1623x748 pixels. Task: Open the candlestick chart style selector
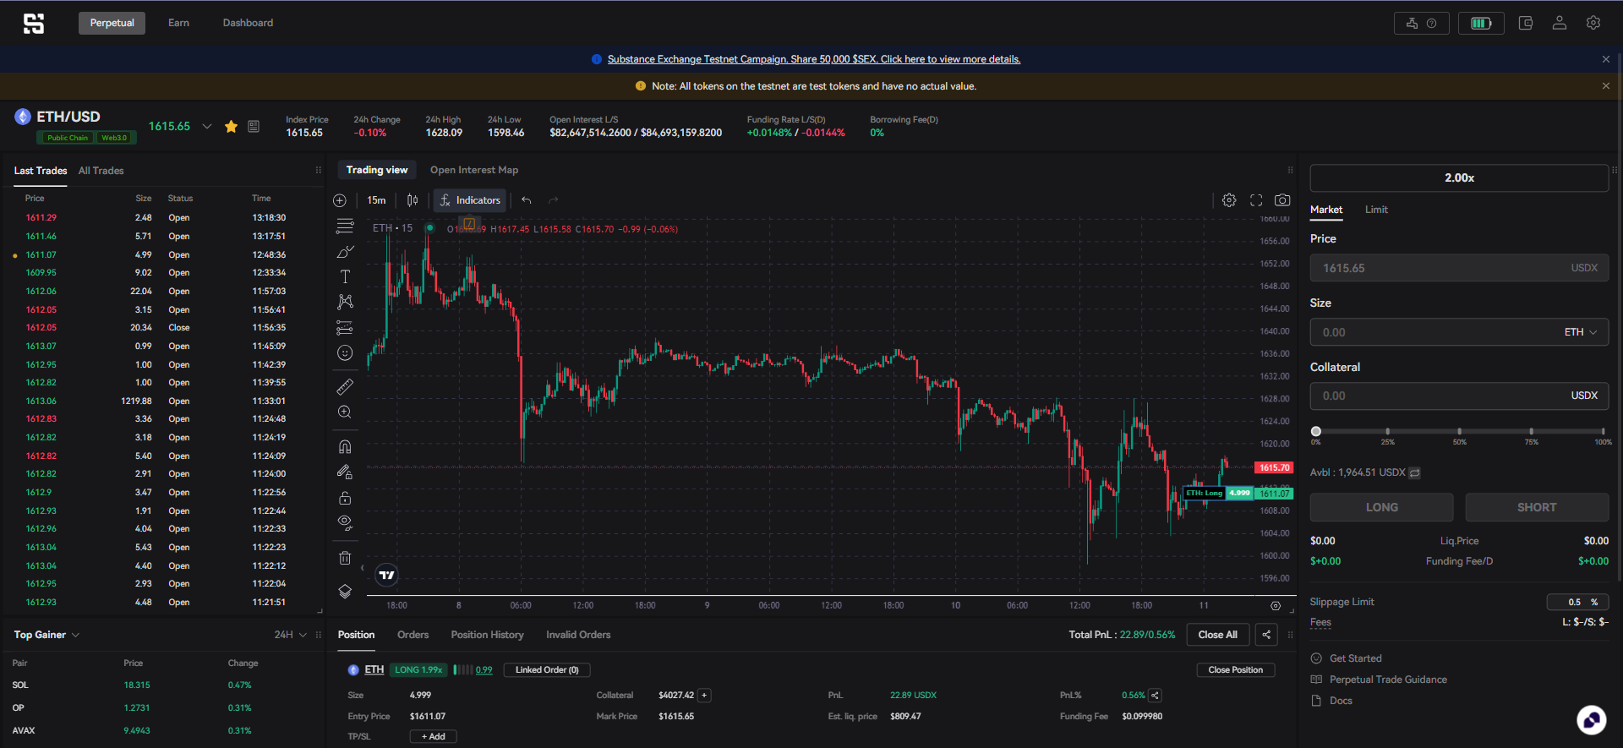click(x=413, y=200)
